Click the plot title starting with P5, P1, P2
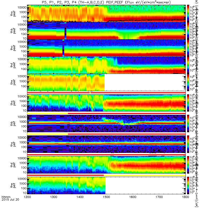The height and width of the screenshot is (212, 199). click(x=106, y=2)
